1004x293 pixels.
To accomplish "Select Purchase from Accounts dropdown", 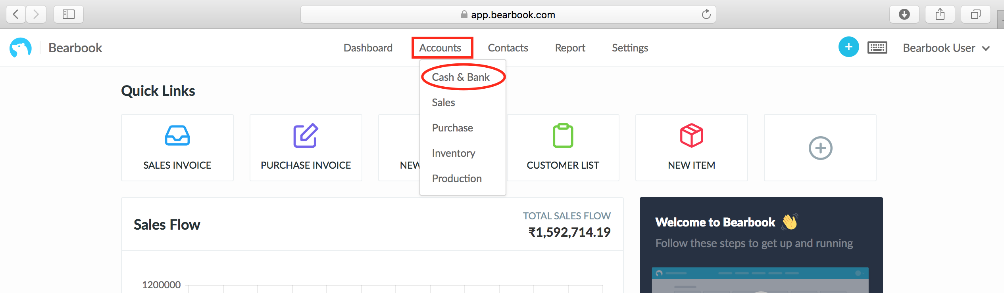I will pyautogui.click(x=452, y=127).
